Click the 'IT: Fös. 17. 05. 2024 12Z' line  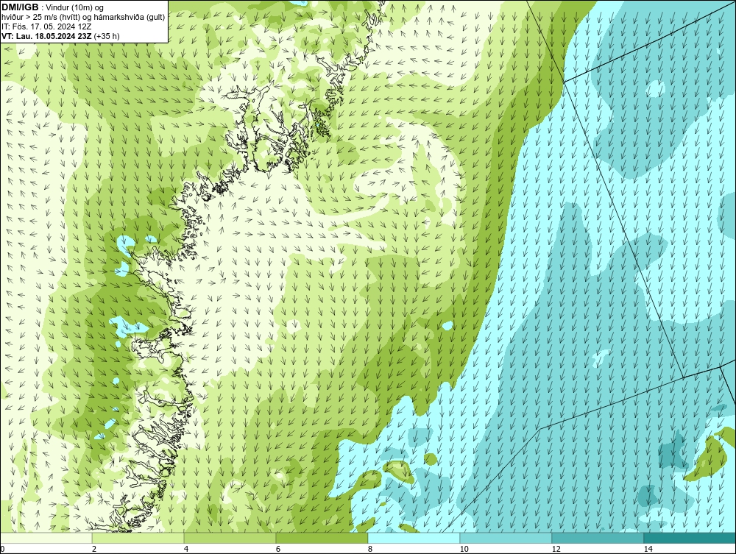click(x=46, y=26)
